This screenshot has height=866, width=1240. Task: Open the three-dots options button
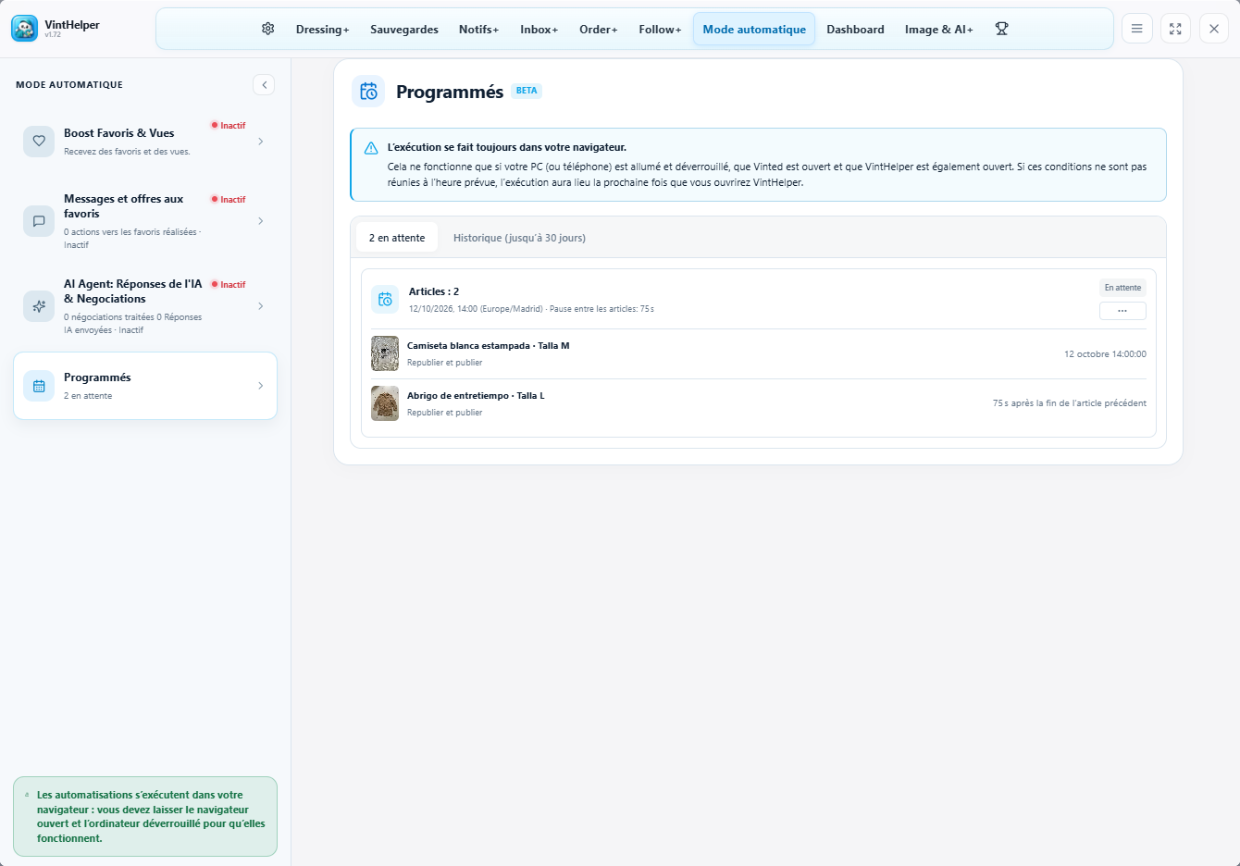click(x=1122, y=311)
